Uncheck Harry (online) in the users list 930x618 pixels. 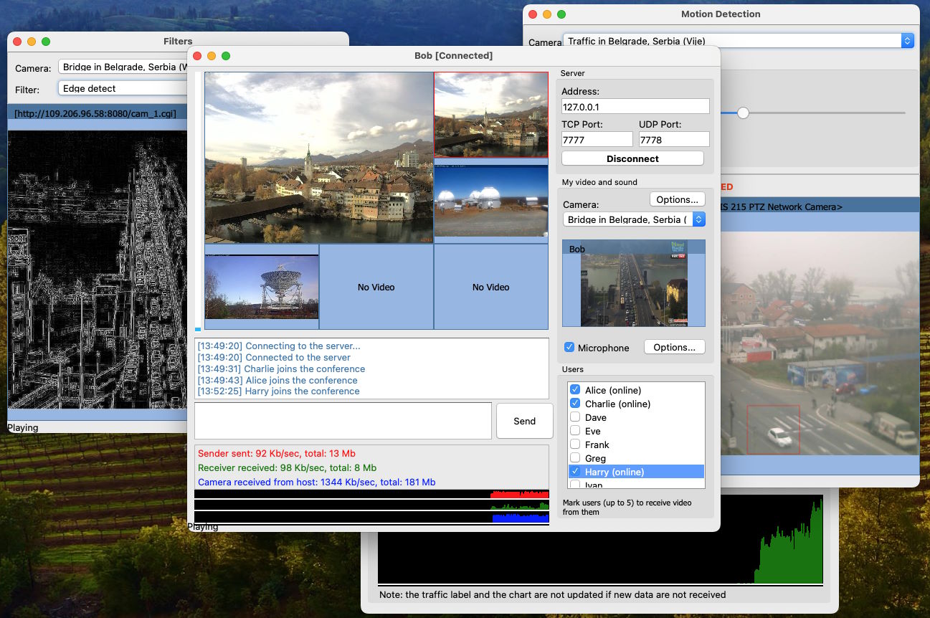point(575,472)
